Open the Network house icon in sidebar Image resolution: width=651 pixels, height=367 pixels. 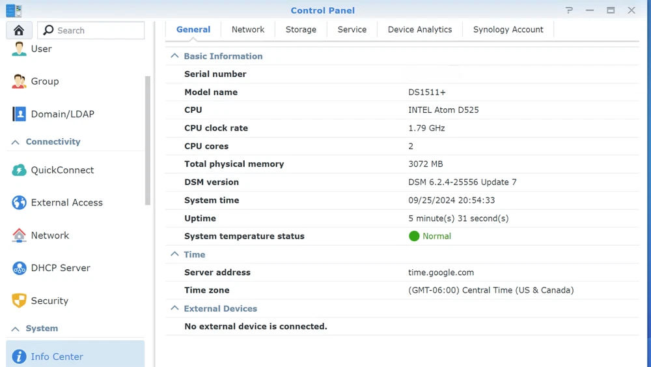click(19, 235)
